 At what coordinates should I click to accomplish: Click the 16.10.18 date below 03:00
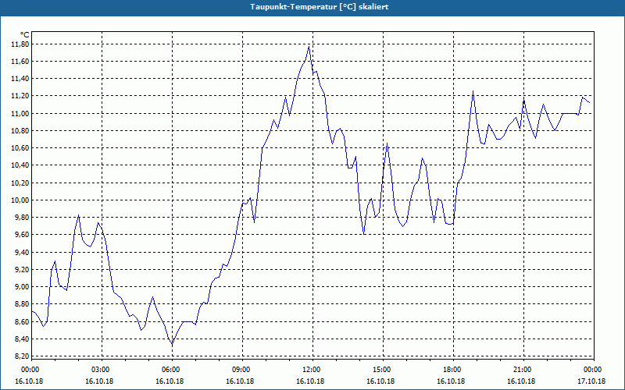click(99, 381)
